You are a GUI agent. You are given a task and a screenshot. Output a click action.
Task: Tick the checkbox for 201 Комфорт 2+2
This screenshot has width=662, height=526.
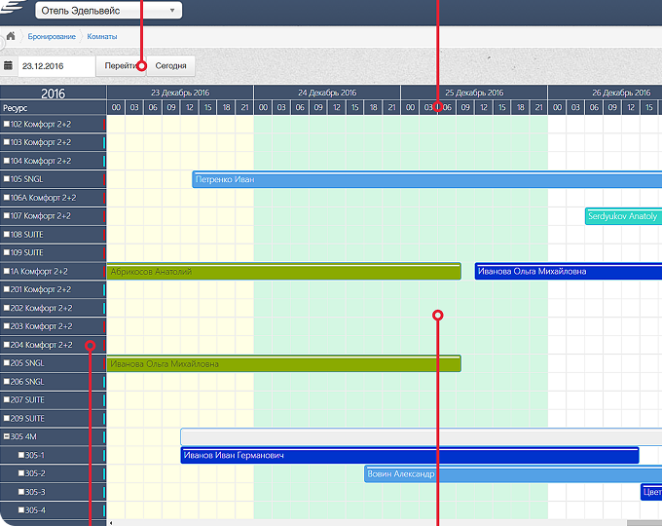(7, 289)
